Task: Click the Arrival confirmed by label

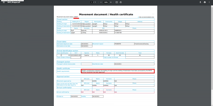Action: tap(63, 92)
